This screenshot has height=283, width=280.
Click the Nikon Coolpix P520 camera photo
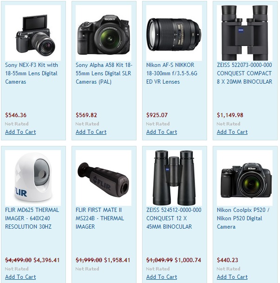pos(245,178)
